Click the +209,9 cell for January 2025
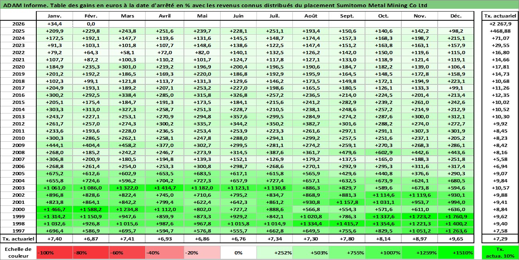519x260 pixels. tap(55, 31)
